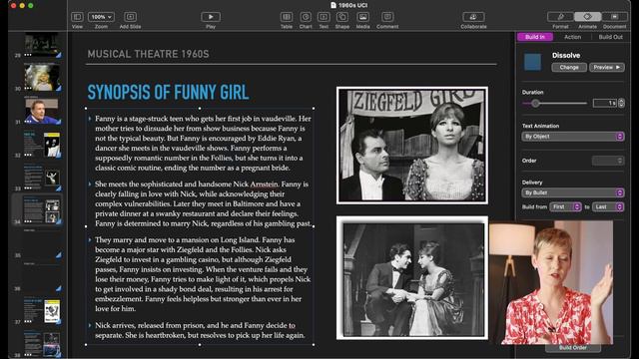Screen dimensions: 639x359
Task: Switch to the Action tab
Action: [572, 37]
